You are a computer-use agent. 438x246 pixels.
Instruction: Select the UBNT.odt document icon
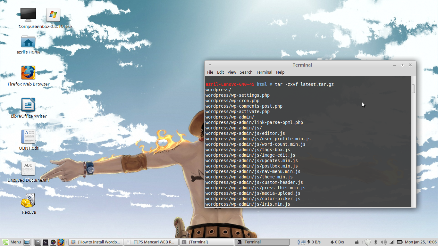[28, 137]
